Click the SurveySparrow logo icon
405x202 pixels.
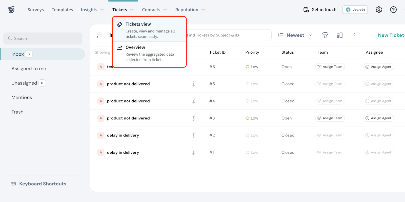click(x=11, y=10)
